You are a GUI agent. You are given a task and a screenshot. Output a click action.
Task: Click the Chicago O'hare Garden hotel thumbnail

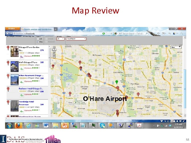click(x=15, y=51)
